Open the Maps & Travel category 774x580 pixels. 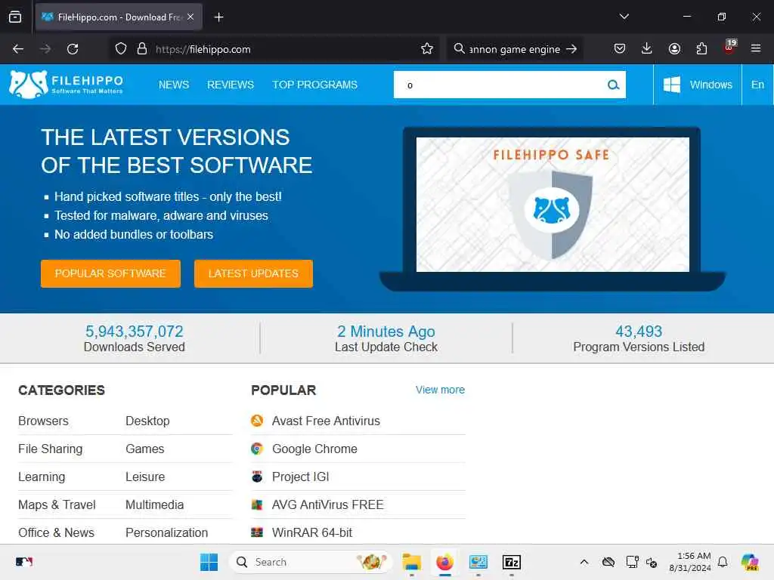coord(57,504)
